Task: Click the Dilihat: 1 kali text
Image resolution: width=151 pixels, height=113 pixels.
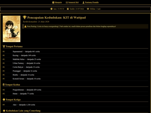Action: 95,9
